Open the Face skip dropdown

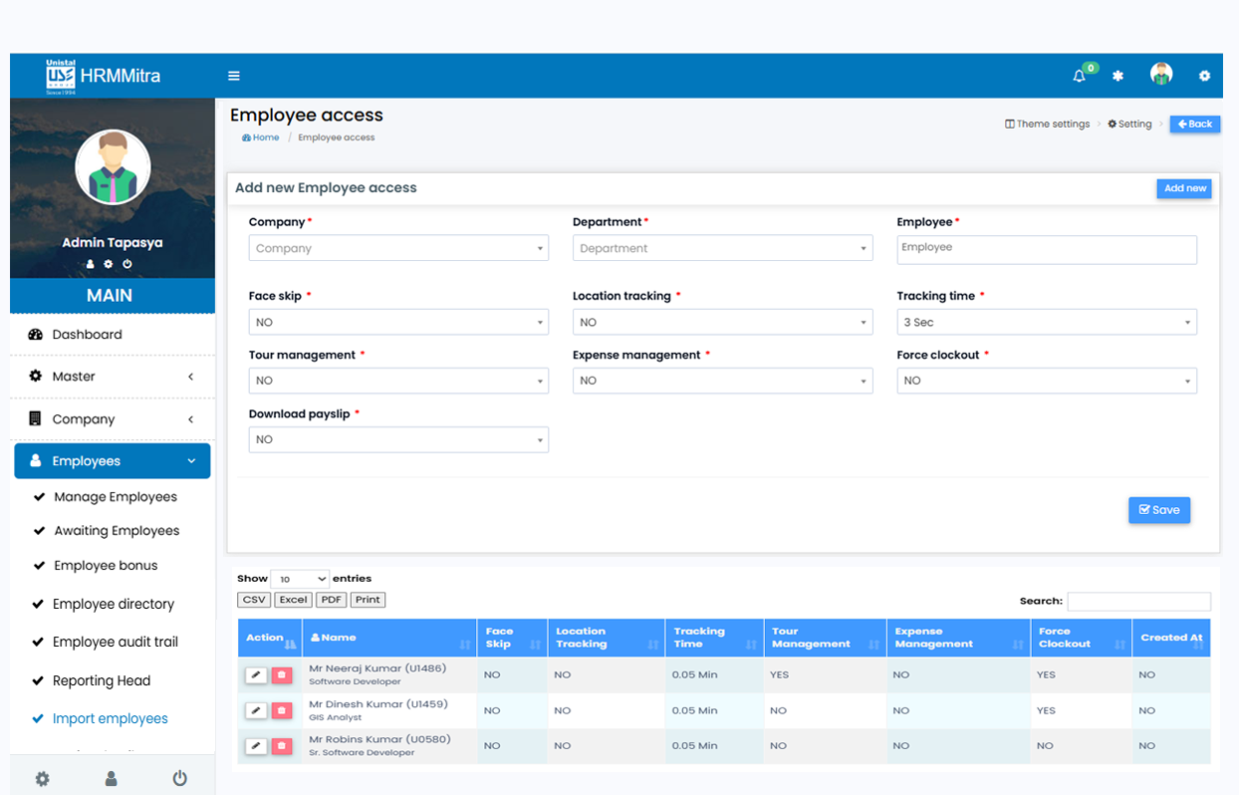(398, 323)
